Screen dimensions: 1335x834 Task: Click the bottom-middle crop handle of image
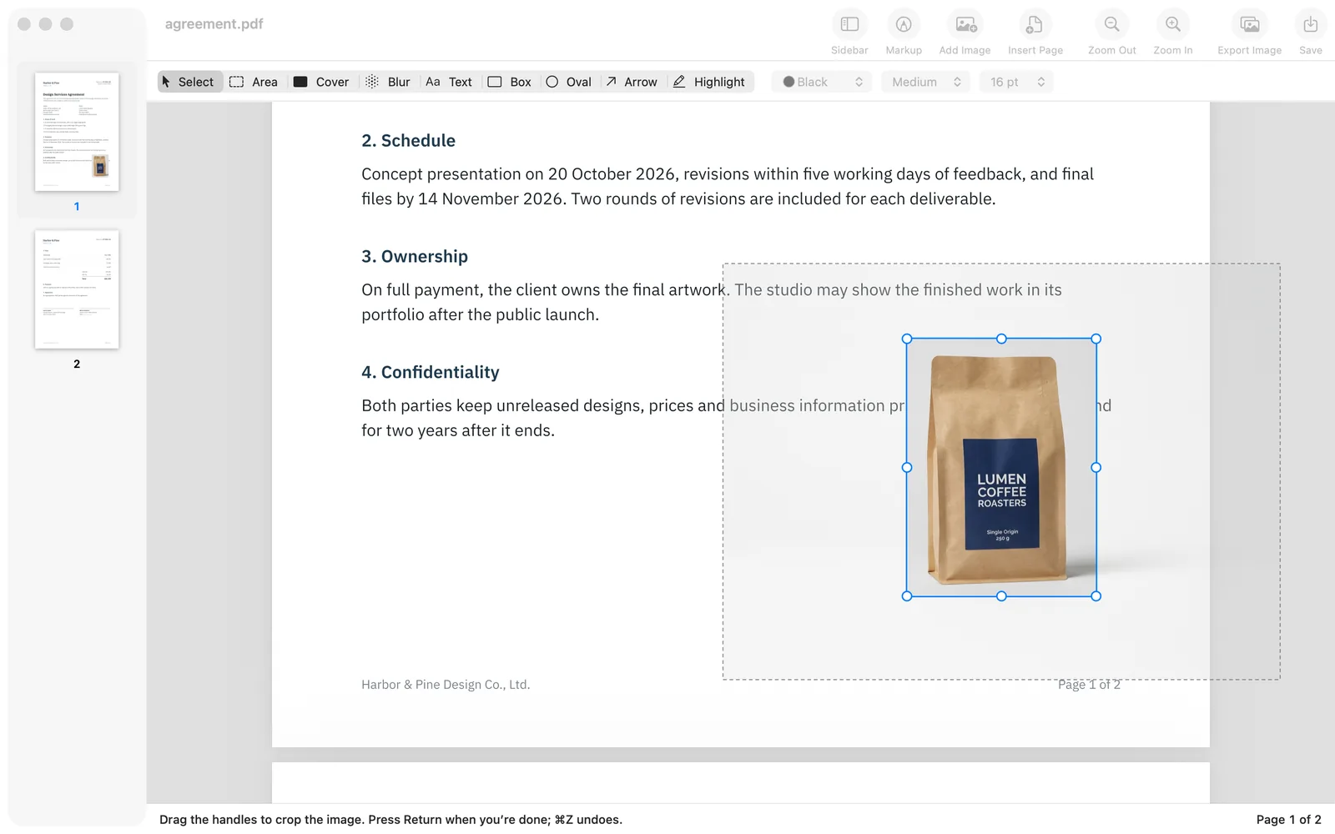(1001, 596)
